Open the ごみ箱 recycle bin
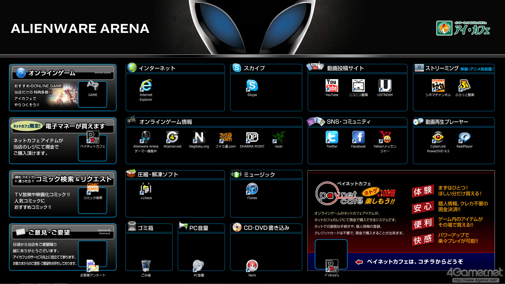 (x=146, y=266)
